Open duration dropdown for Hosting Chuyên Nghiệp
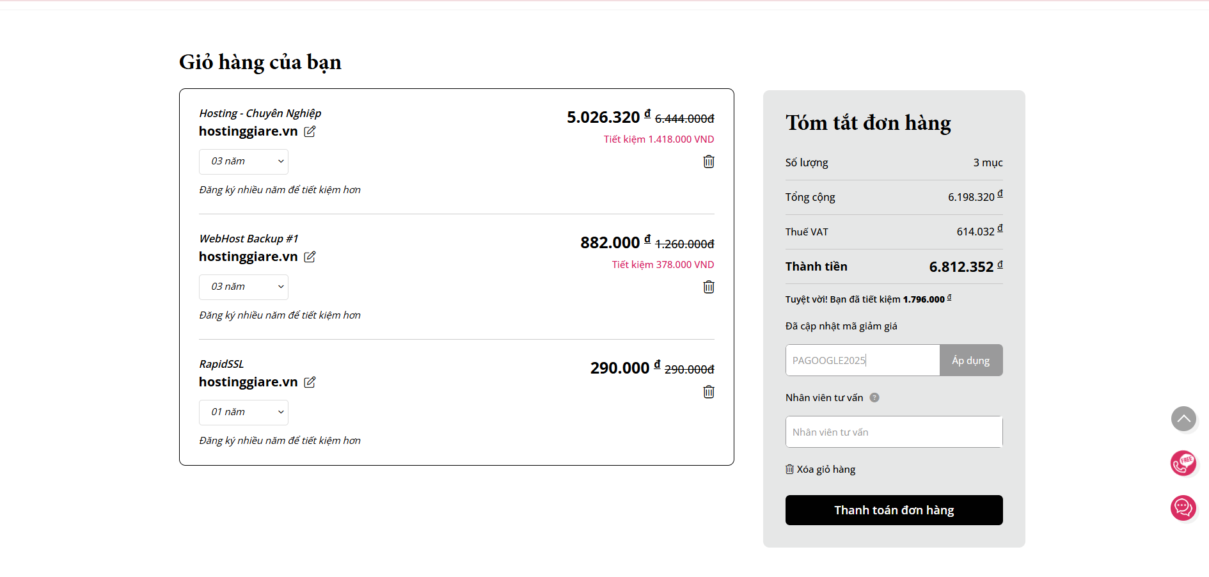This screenshot has width=1209, height=577. [x=244, y=162]
